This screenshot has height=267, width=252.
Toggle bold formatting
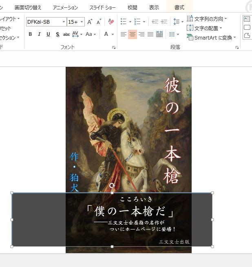(x=30, y=34)
